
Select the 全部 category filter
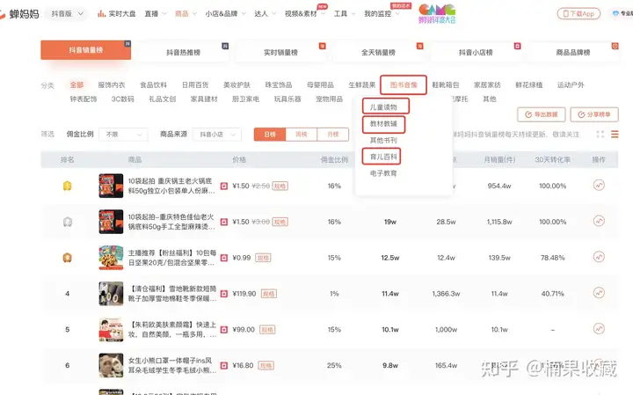76,84
